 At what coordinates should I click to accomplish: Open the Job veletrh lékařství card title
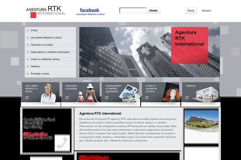[31, 88]
